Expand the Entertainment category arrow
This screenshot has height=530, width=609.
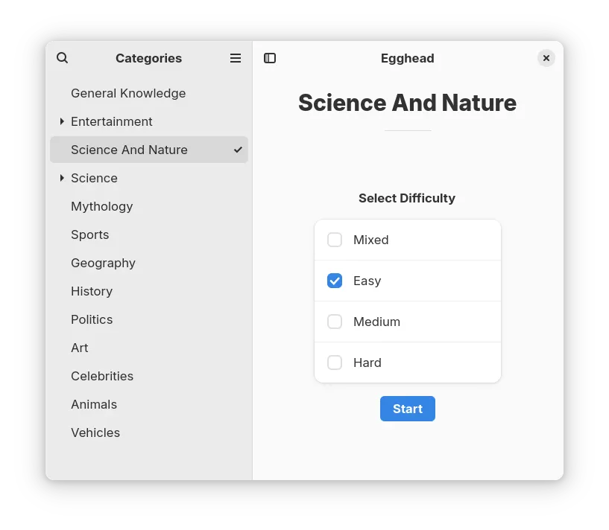[62, 121]
